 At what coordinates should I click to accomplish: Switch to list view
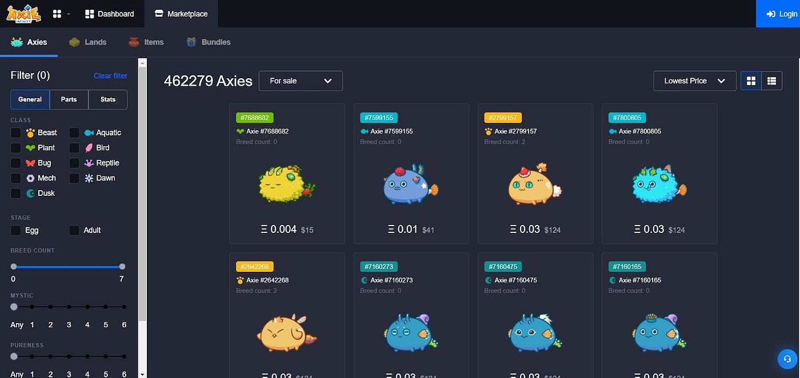(772, 81)
